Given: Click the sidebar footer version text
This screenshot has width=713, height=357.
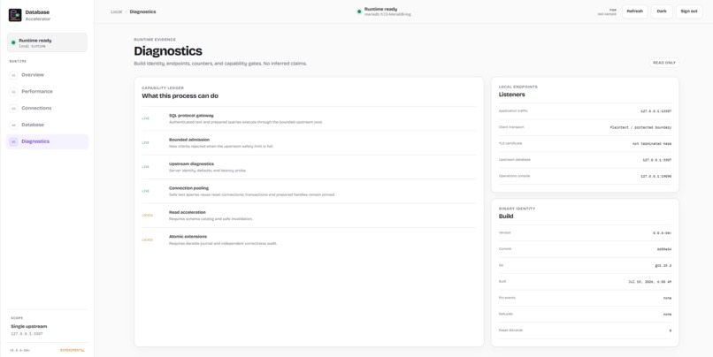Looking at the screenshot, I should 20,350.
